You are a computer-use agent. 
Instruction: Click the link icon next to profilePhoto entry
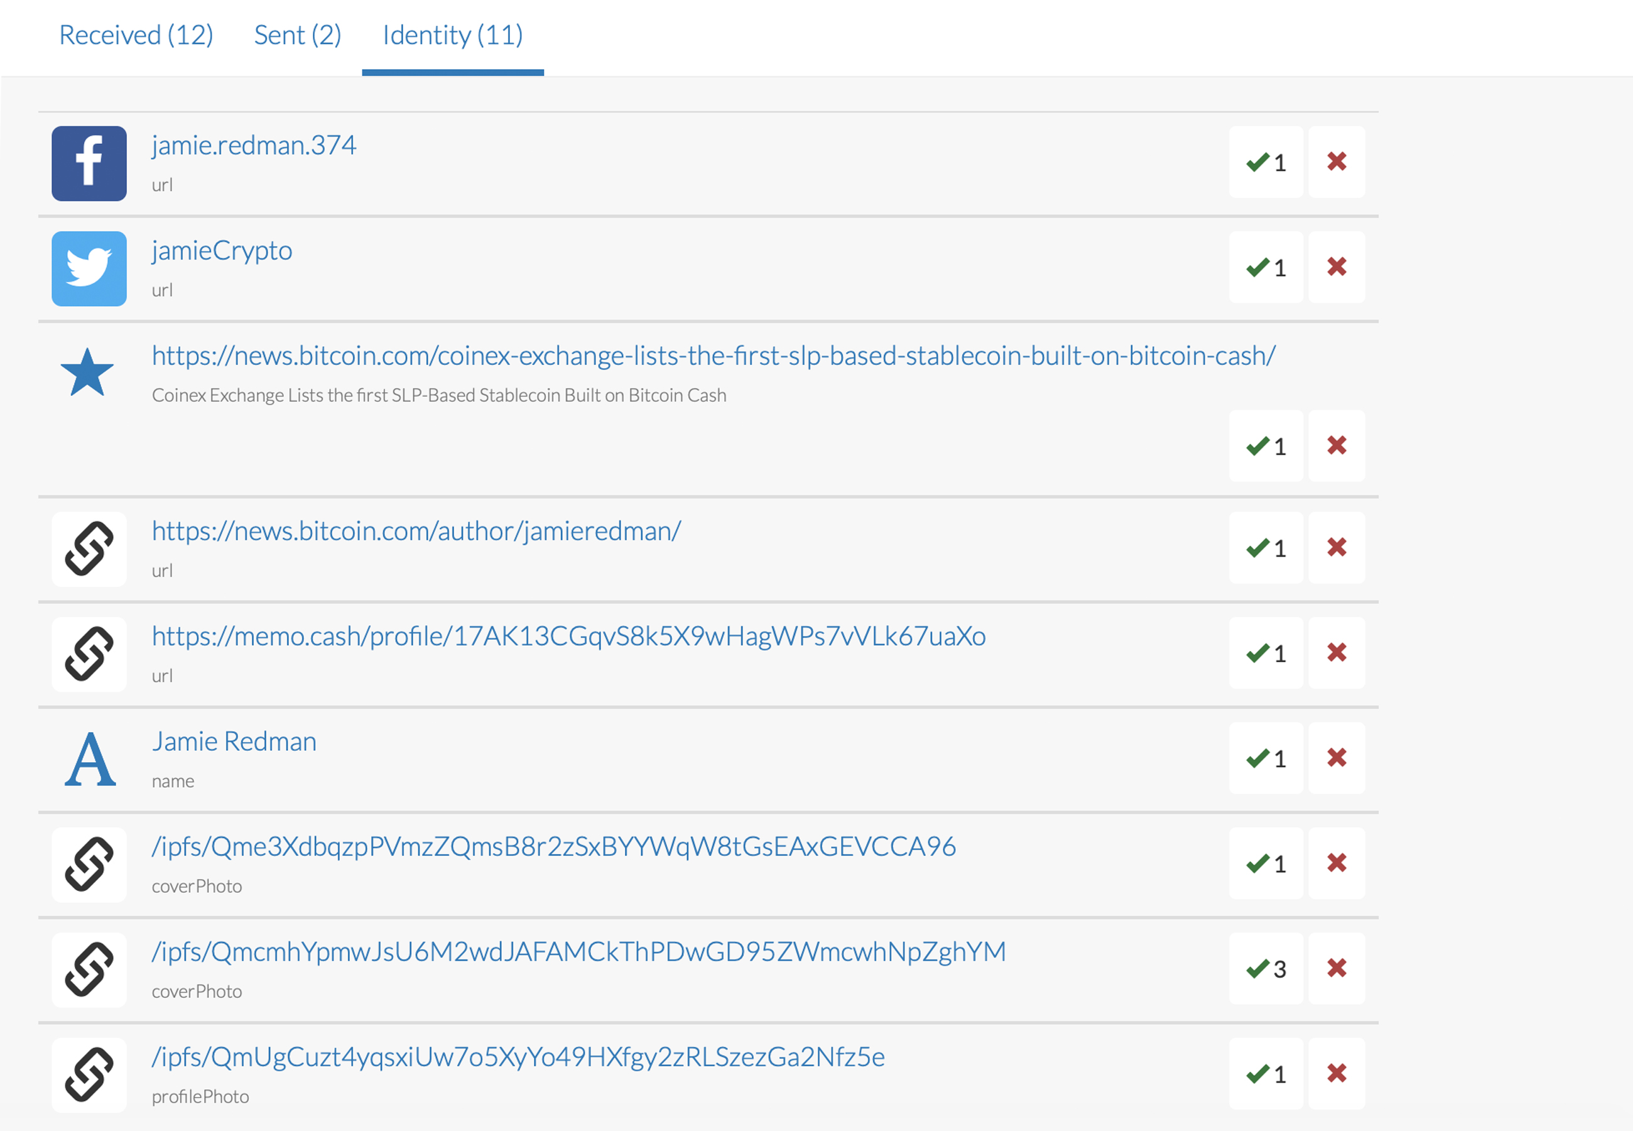89,1075
